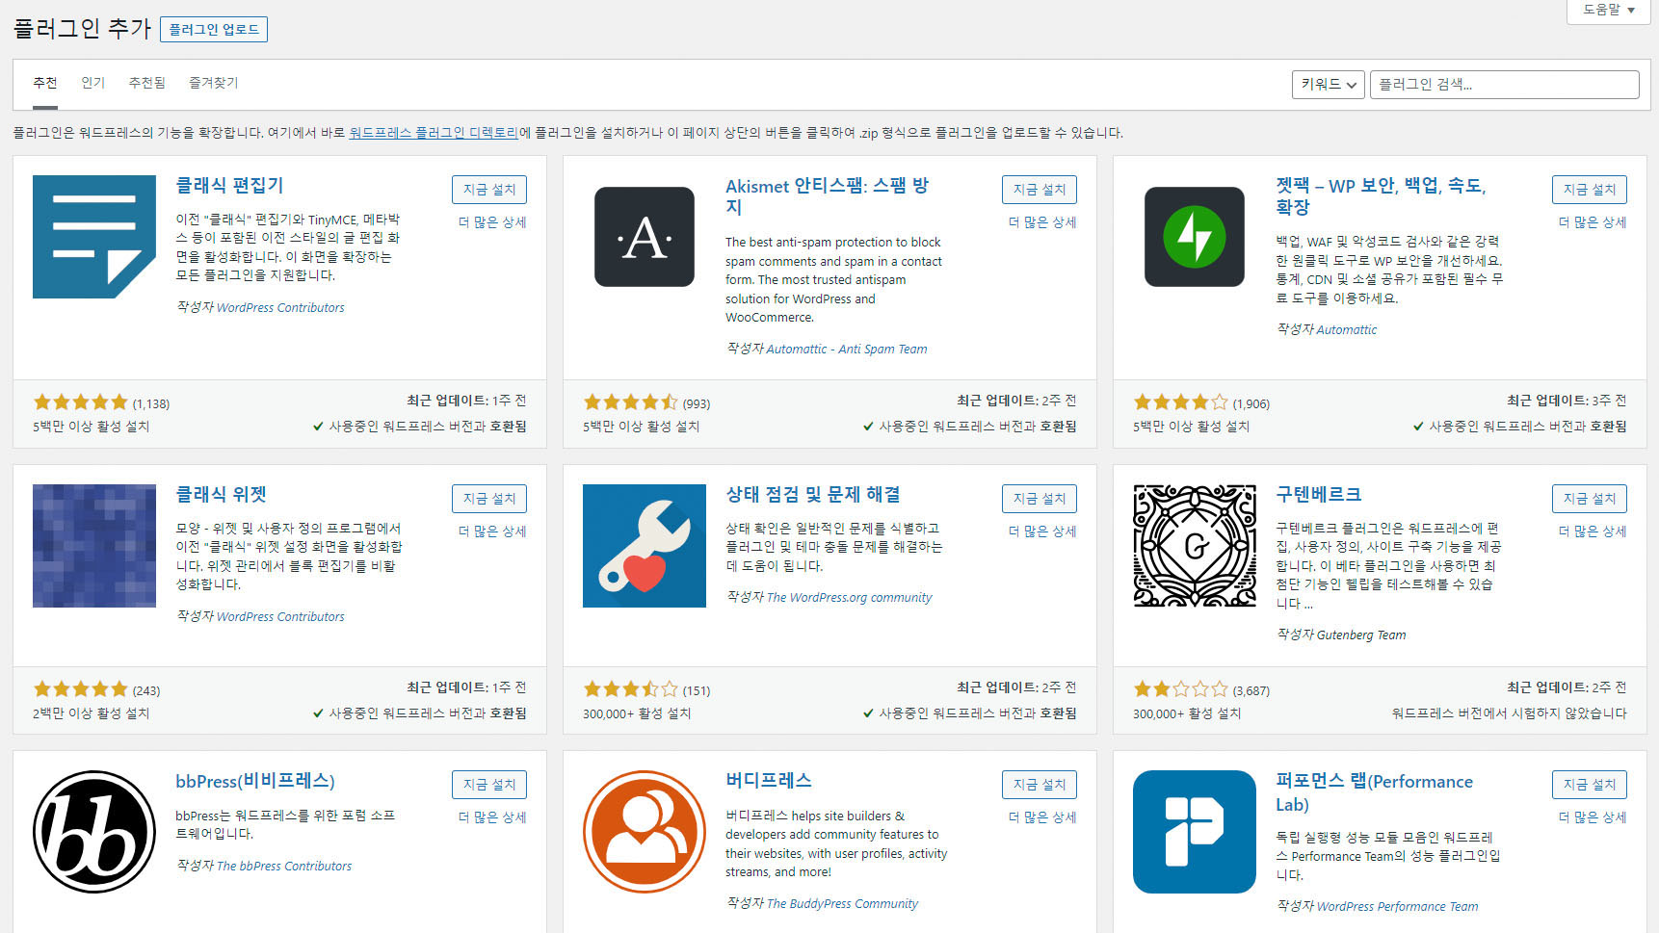Open the bbPress(비비프레스) title link

coord(255,781)
